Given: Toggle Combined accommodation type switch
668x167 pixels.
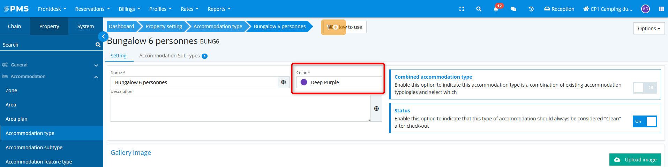Looking at the screenshot, I should (x=645, y=88).
